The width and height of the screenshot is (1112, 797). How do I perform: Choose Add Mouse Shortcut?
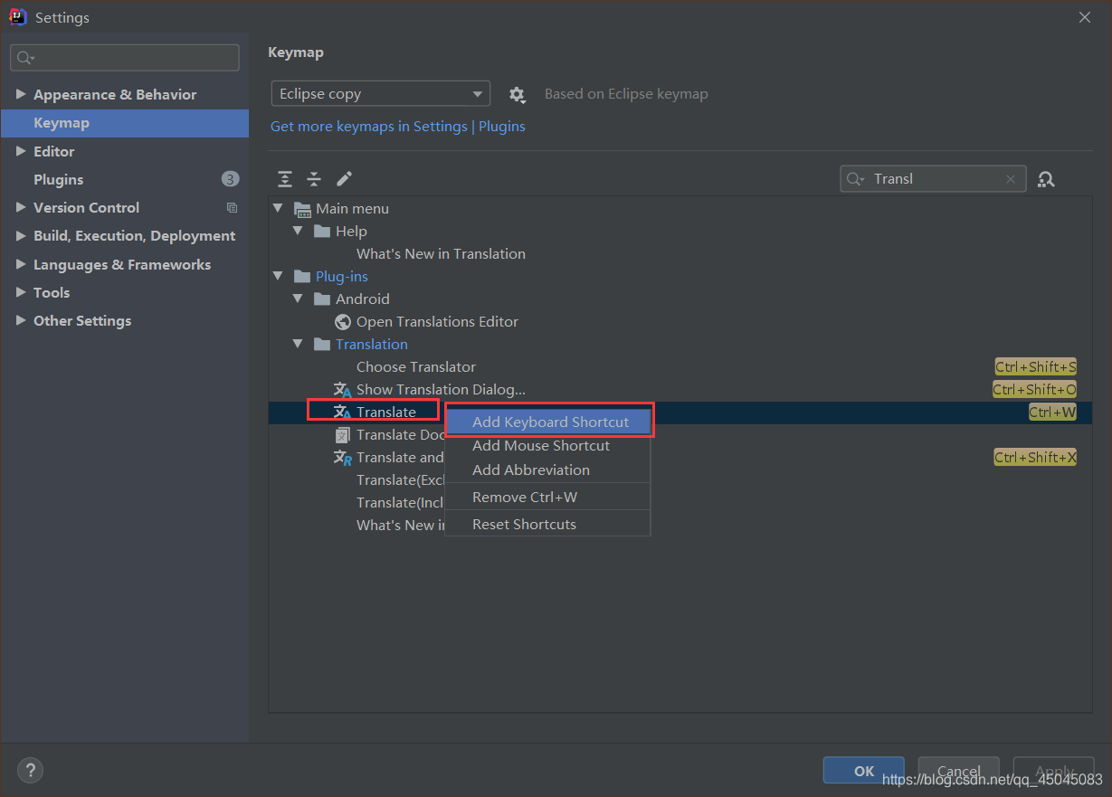pyautogui.click(x=548, y=446)
